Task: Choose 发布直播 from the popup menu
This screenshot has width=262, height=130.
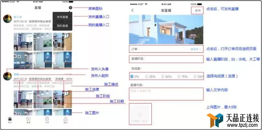Action: click(63, 17)
